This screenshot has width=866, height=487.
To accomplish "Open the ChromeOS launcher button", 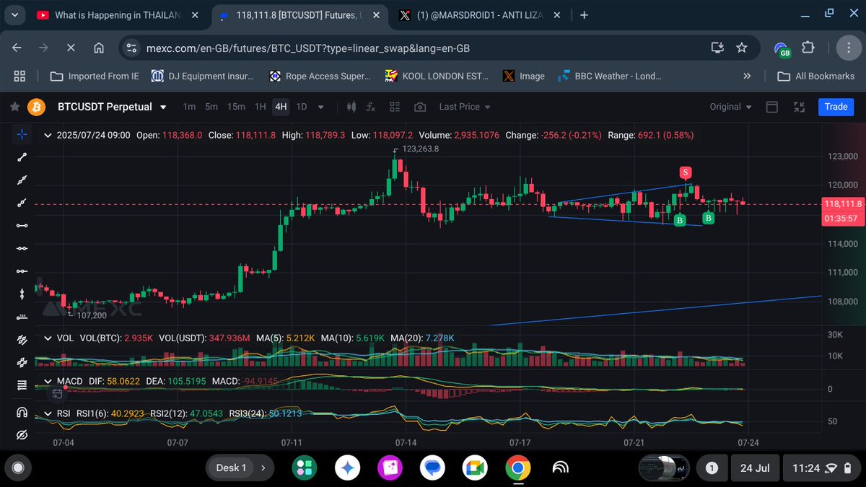I will coord(18,468).
